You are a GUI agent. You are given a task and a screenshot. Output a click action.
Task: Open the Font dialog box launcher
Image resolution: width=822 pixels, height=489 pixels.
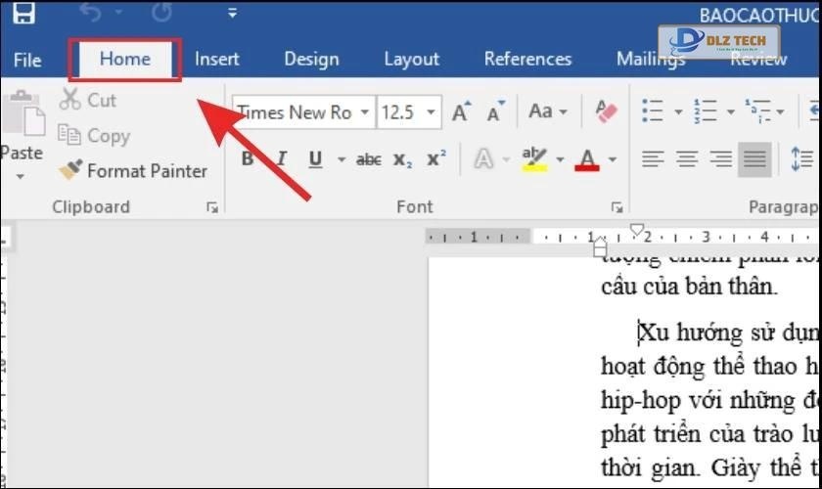(x=616, y=207)
